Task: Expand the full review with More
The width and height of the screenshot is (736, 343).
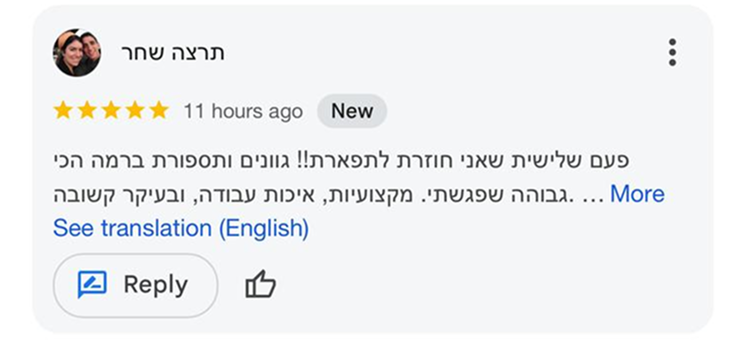Action: [x=637, y=194]
